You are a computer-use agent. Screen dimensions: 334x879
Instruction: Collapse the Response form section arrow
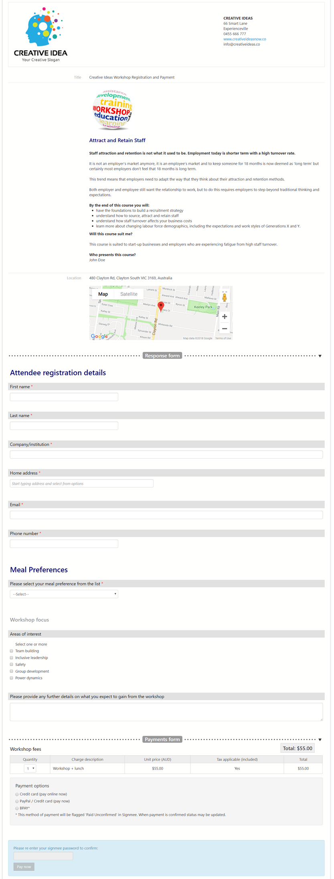coord(320,356)
